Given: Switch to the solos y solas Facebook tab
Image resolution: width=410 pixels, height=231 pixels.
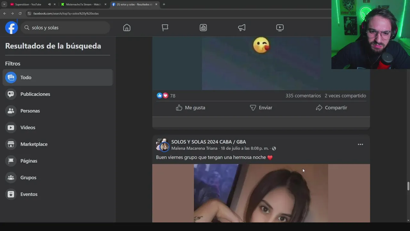Looking at the screenshot, I should pyautogui.click(x=135, y=4).
